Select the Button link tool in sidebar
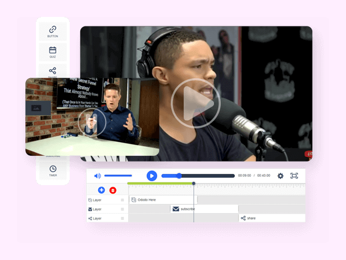The image size is (346, 260). pyautogui.click(x=53, y=31)
